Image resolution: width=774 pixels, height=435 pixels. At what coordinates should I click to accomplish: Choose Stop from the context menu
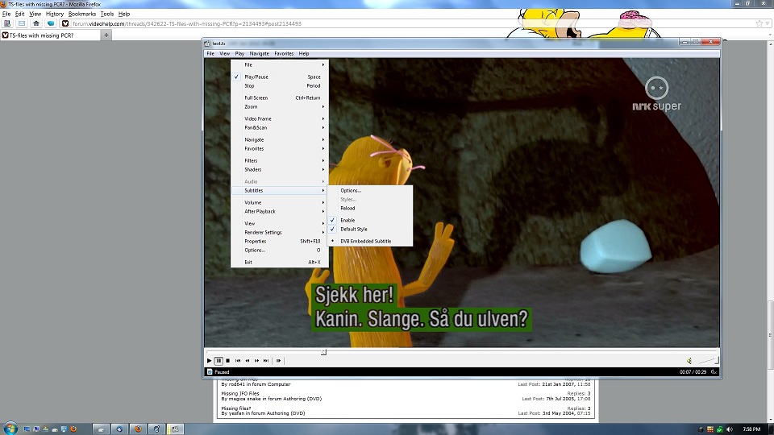pyautogui.click(x=280, y=86)
